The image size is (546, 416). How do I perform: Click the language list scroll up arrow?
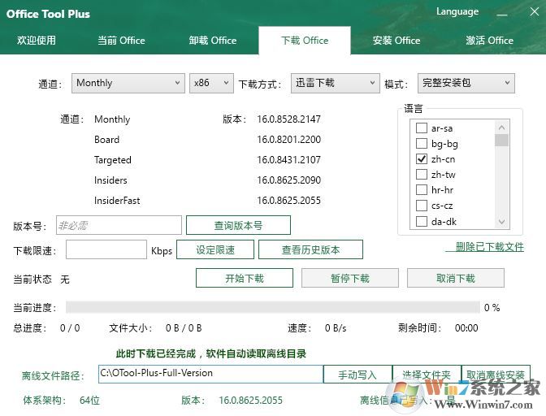tap(502, 128)
